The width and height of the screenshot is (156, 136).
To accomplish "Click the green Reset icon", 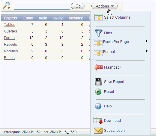I will (98, 91).
